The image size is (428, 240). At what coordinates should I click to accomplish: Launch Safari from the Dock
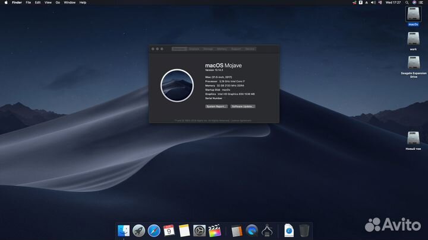point(154,231)
